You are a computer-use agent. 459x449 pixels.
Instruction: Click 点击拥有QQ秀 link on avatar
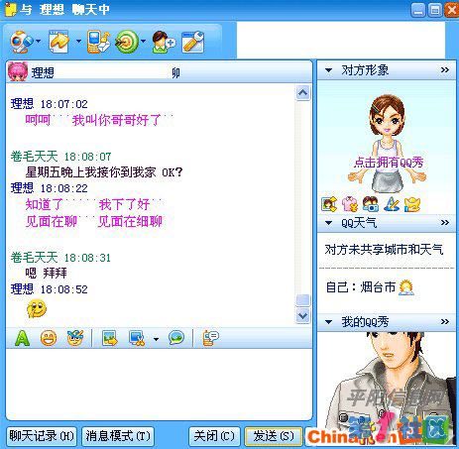tap(389, 162)
